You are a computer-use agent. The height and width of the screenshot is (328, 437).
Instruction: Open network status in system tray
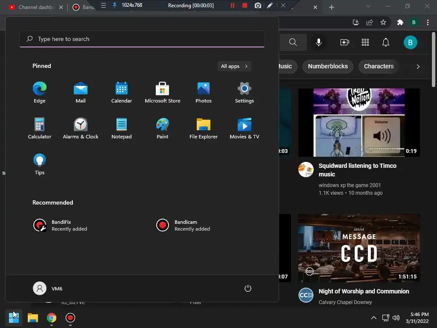tap(385, 318)
